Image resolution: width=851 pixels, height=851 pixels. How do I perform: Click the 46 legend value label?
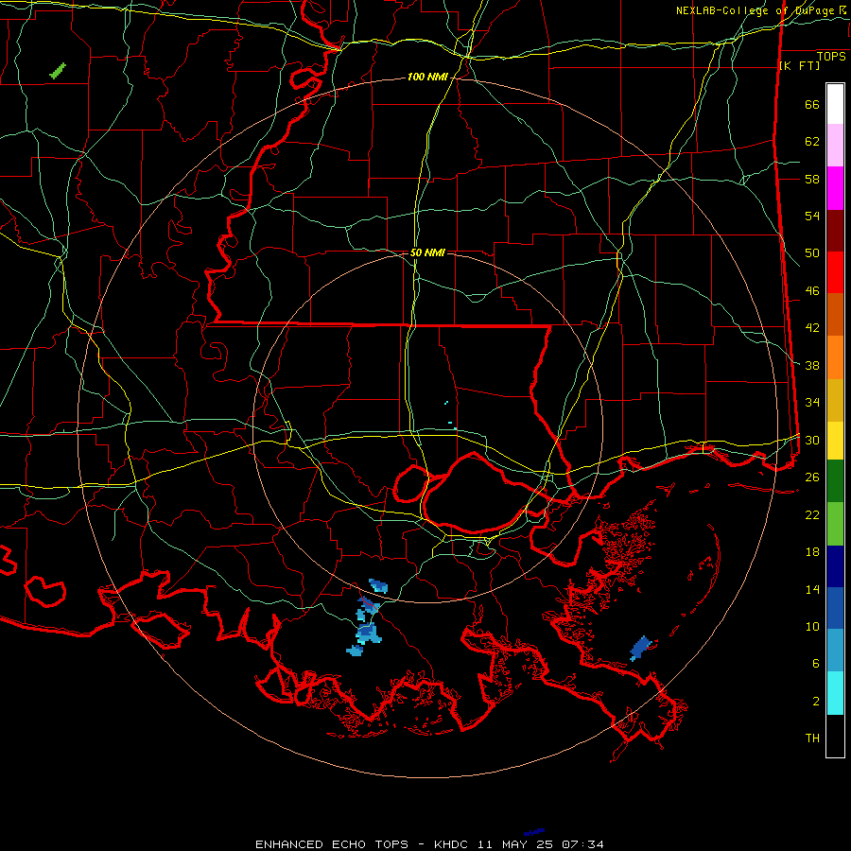812,290
